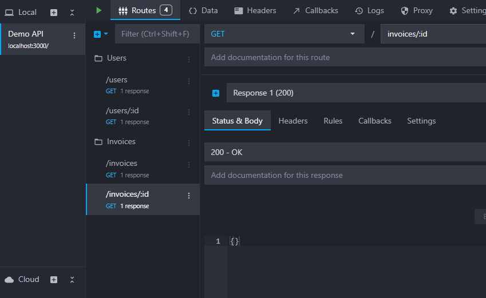This screenshot has height=298, width=486.
Task: Open Demo API environment options menu
Action: point(74,35)
